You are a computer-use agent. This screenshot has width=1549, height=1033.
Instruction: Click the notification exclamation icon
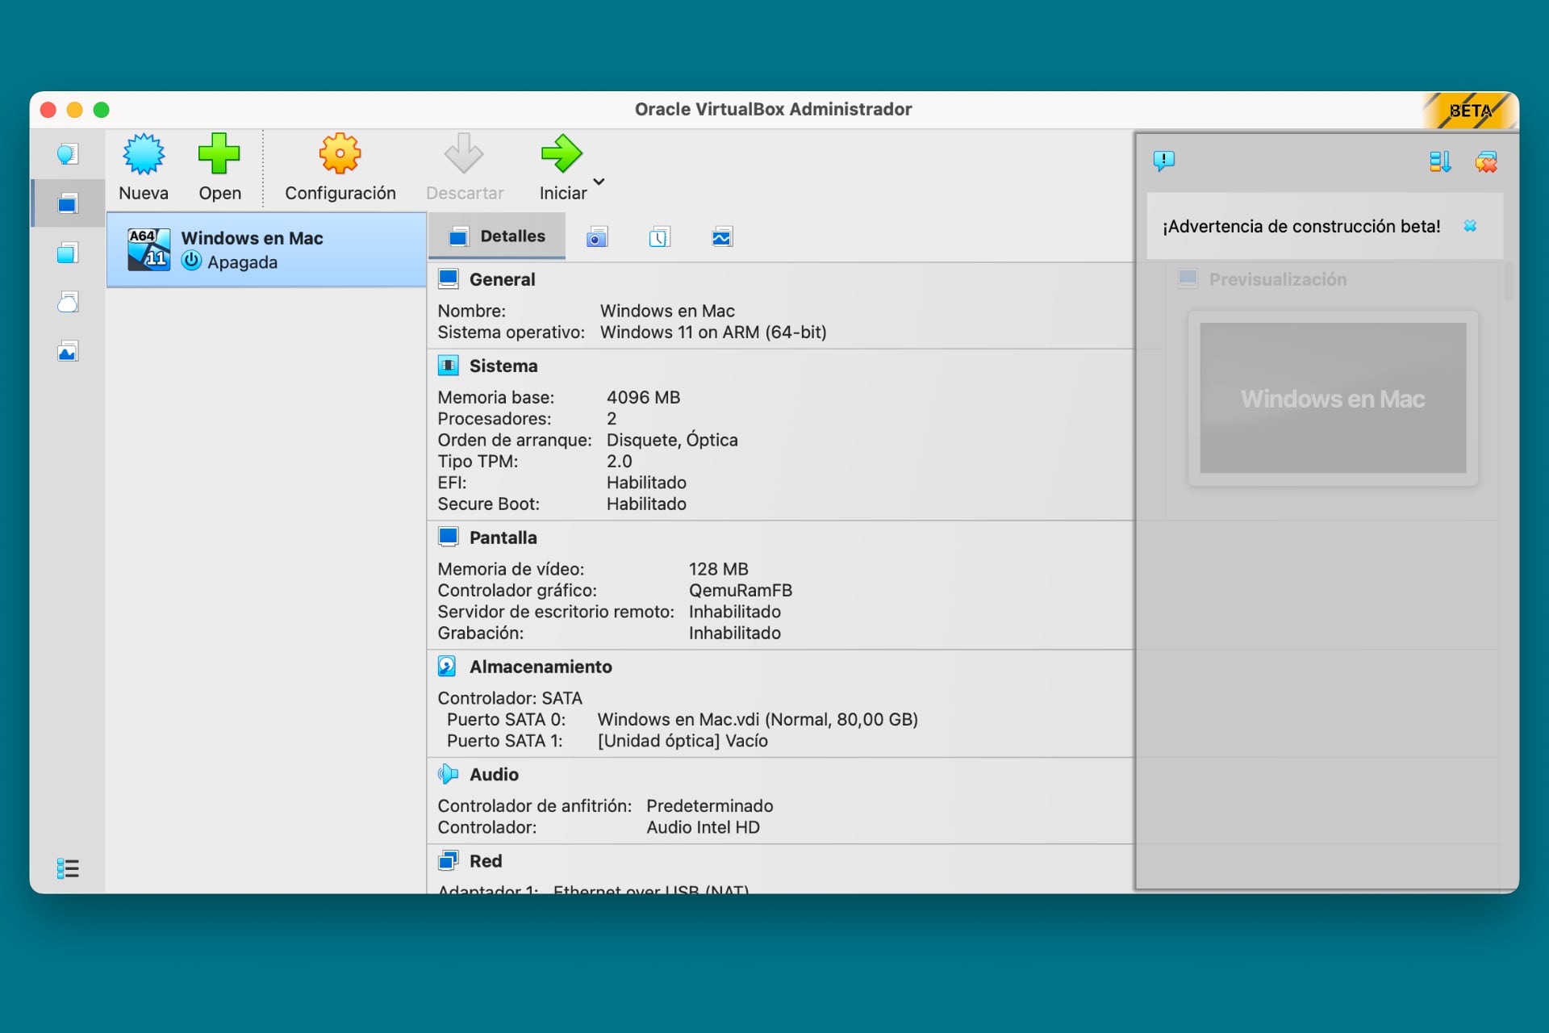point(1163,161)
